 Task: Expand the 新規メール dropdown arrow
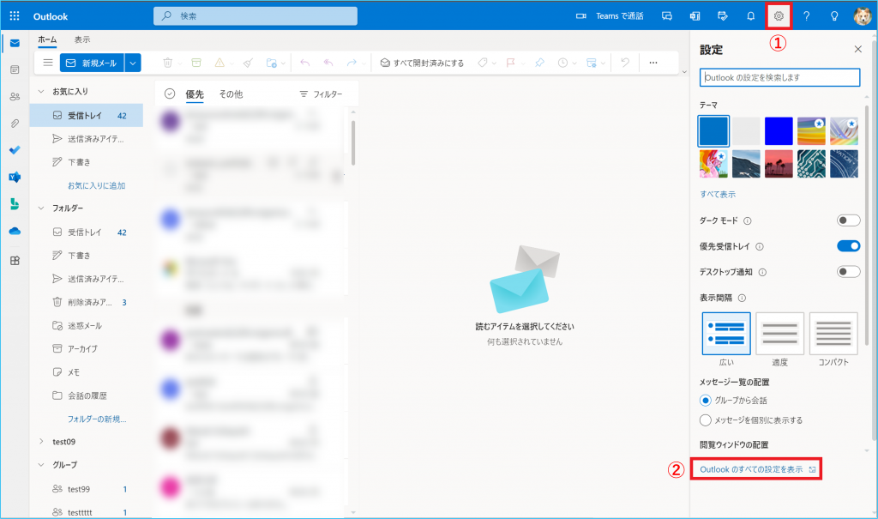pyautogui.click(x=132, y=63)
